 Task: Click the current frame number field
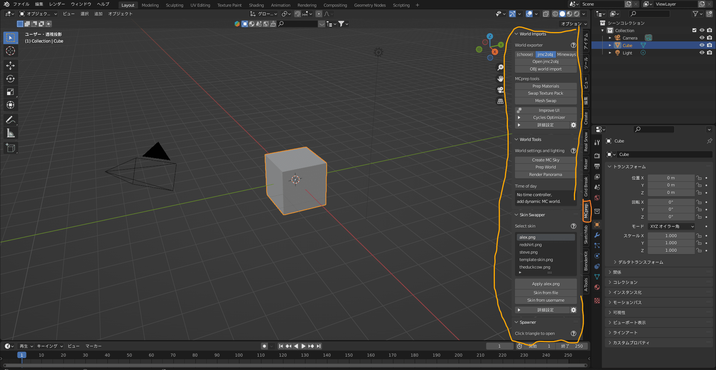point(500,346)
